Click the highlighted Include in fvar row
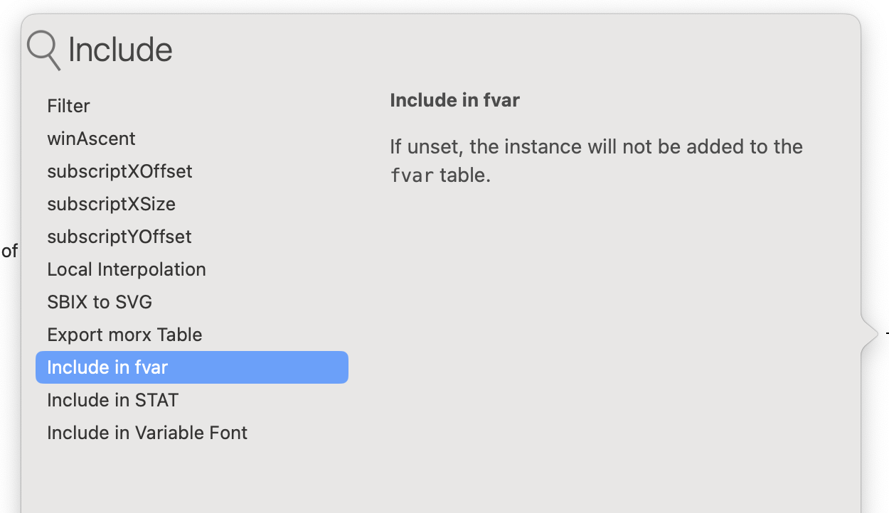The width and height of the screenshot is (889, 513). coord(191,367)
